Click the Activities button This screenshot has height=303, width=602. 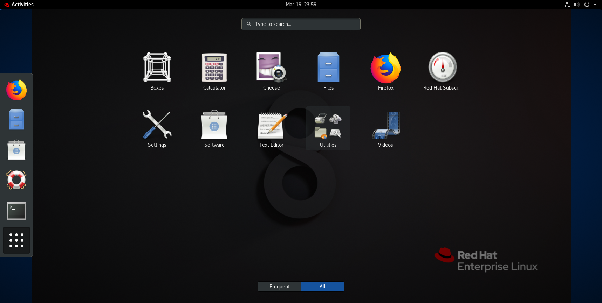(19, 5)
